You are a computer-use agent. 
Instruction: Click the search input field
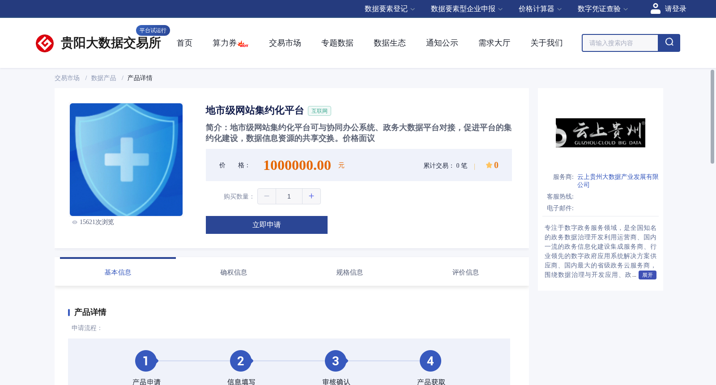(x=620, y=43)
